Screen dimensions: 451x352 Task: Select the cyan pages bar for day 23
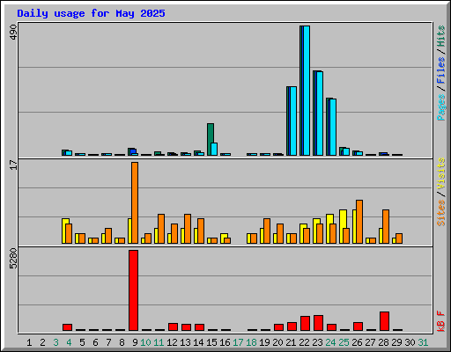[320, 114]
